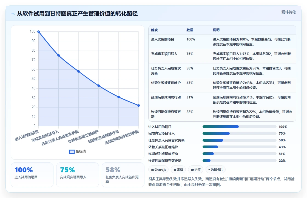Click the 22% value in the table
Viewport: 307px width, 198px height.
pyautogui.click(x=190, y=112)
